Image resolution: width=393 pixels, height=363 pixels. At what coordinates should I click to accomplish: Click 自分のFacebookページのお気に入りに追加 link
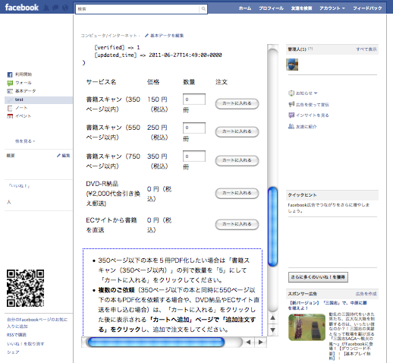(37, 323)
